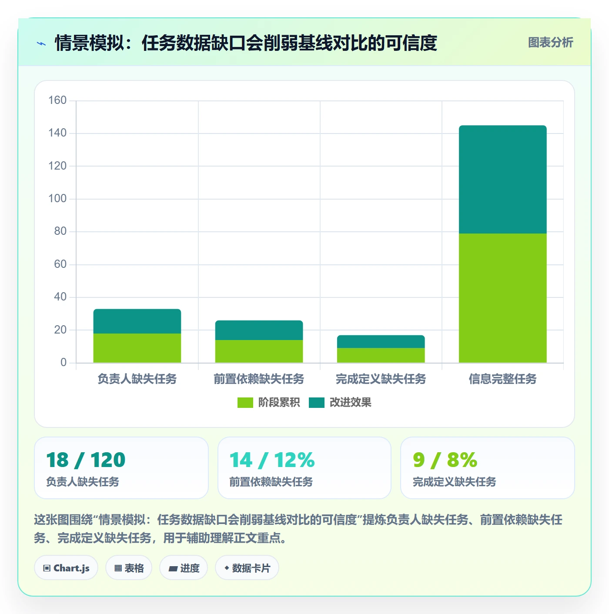Click the light green segment of 负责人缺失任务 bar
Viewport: 609px width, 614px height.
click(137, 348)
